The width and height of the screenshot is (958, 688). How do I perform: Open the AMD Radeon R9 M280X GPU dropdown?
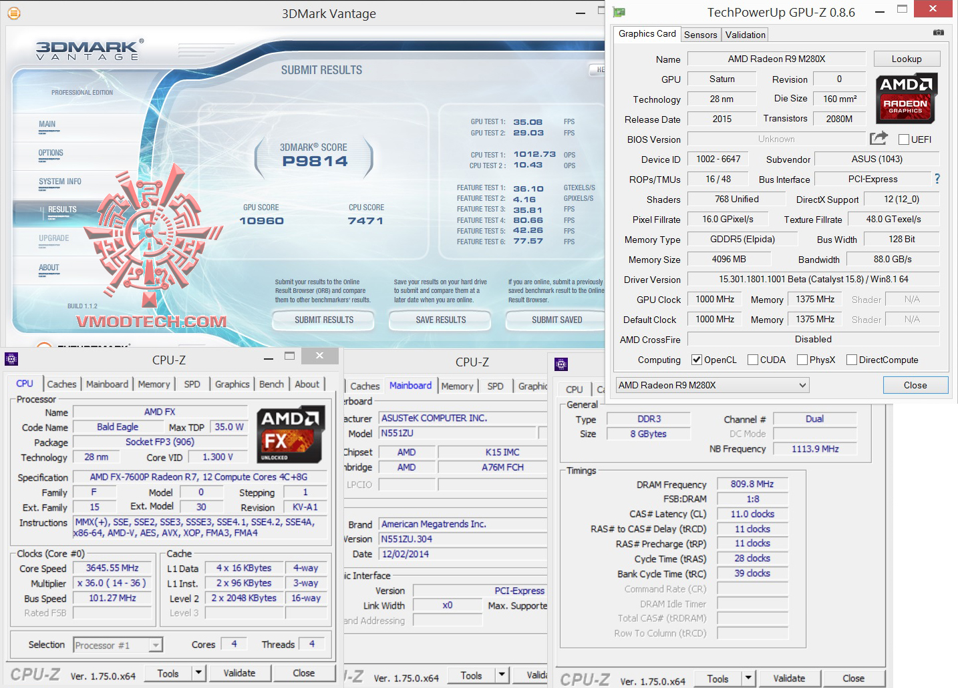(711, 385)
